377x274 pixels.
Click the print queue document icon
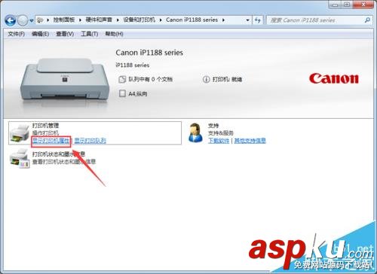tap(122, 80)
